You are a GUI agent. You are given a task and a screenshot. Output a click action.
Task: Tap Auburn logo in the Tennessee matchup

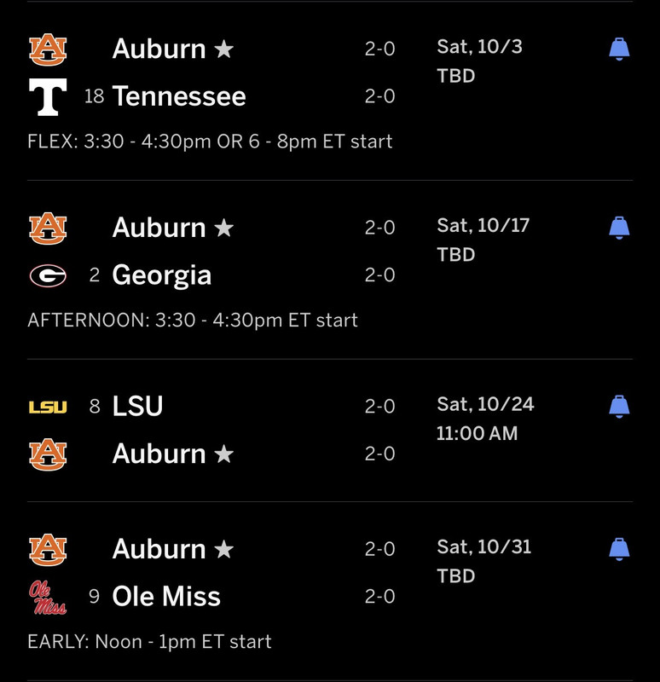click(48, 49)
